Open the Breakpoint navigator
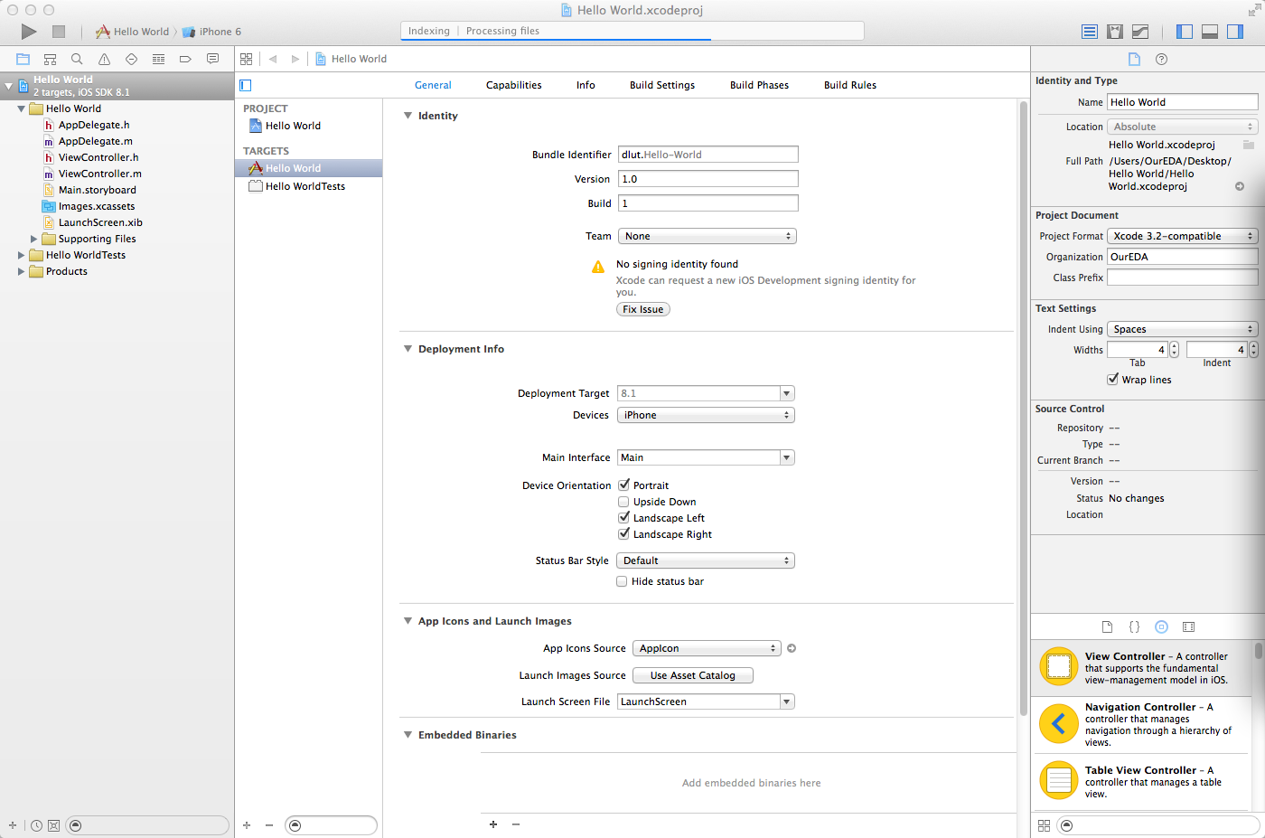This screenshot has height=838, width=1265. [x=185, y=59]
